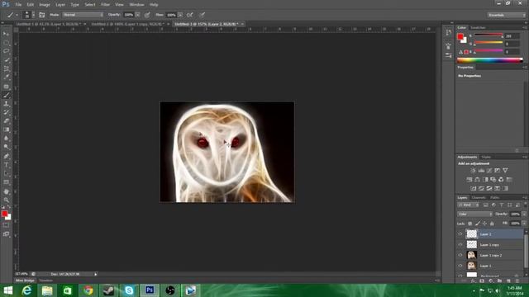
Task: Hide Layer 1 visibility eye
Action: (460, 266)
